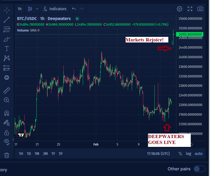
Task: Switch to the 1H date range
Action: point(21,154)
